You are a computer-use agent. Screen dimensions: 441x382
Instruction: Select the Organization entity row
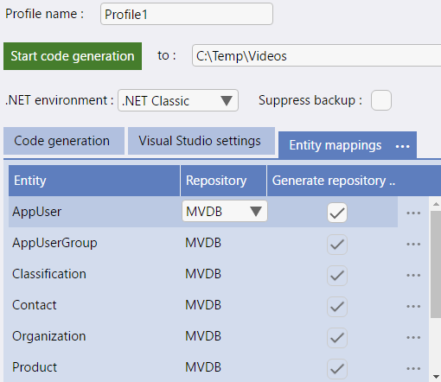click(x=203, y=336)
